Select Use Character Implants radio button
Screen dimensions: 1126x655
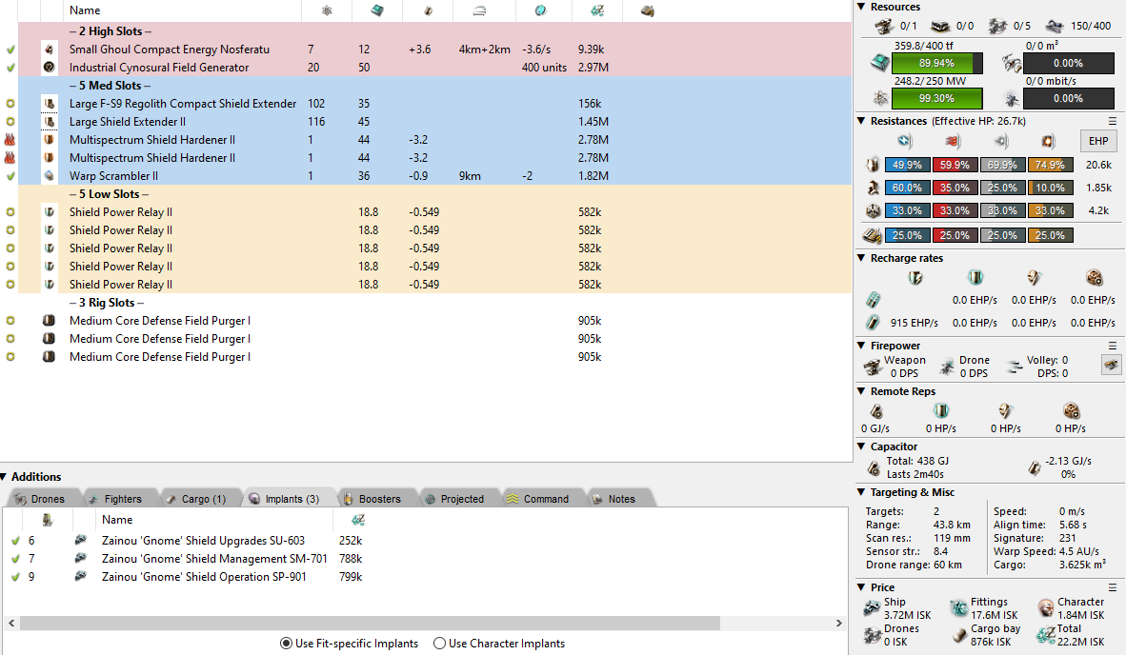[x=439, y=644]
